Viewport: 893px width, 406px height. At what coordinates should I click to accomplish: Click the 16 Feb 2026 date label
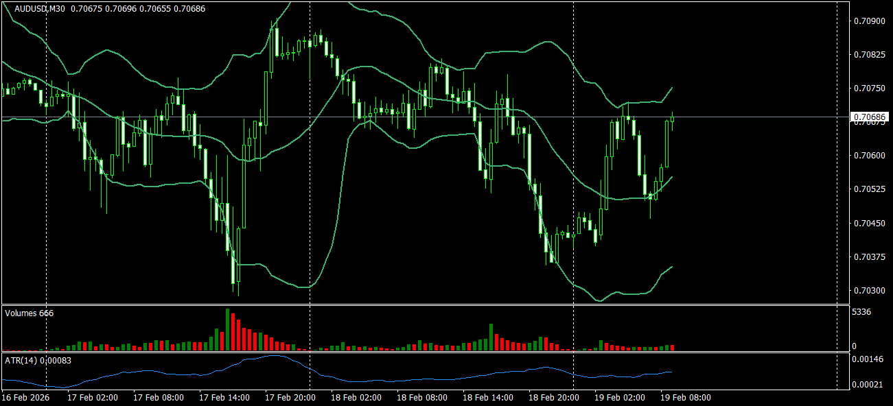coord(25,398)
